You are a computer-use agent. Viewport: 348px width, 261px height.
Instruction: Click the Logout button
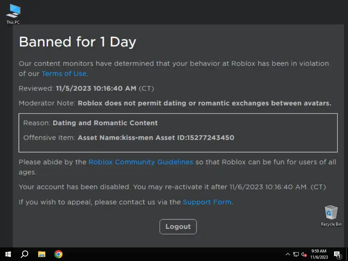[178, 227]
